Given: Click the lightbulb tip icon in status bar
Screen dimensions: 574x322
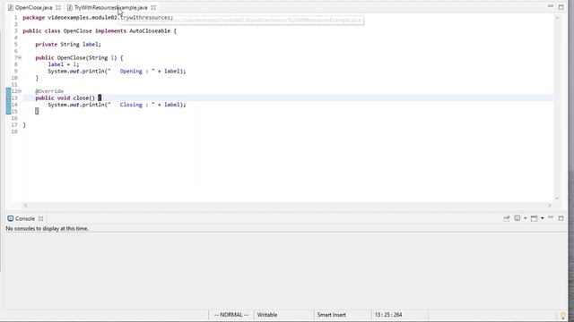Looking at the screenshot, I should pos(563,315).
